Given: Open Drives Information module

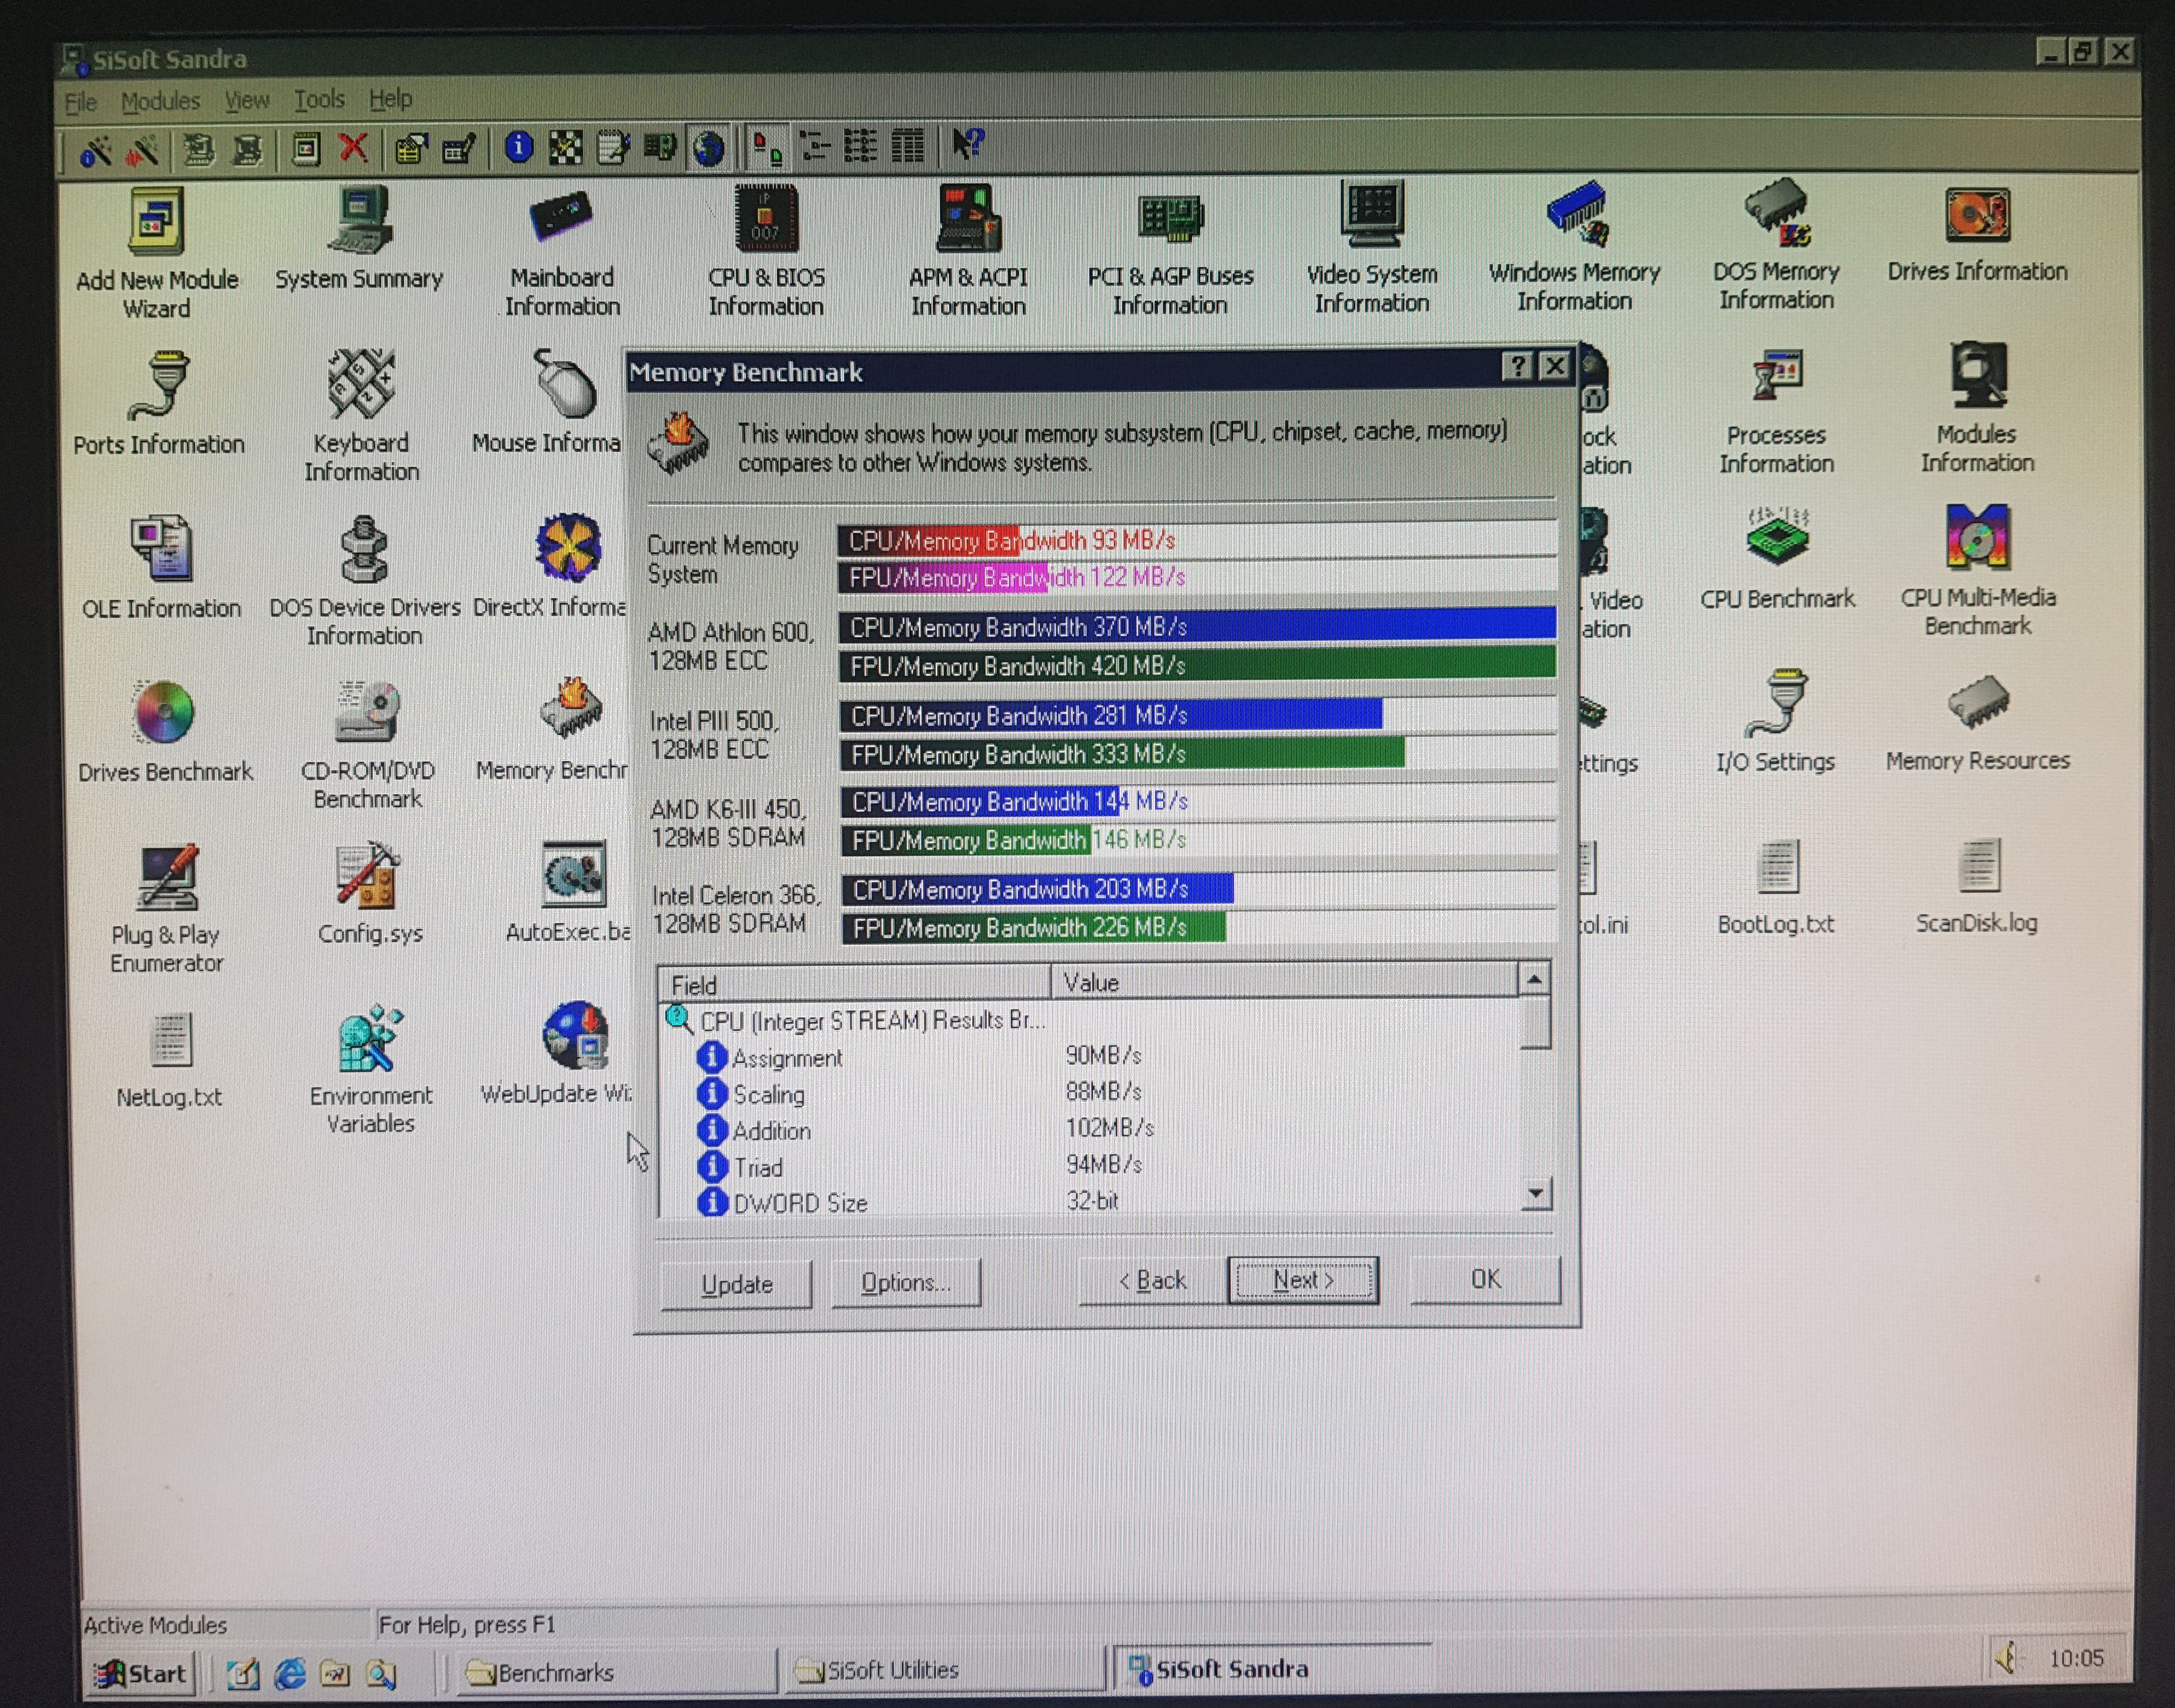Looking at the screenshot, I should (x=1977, y=236).
